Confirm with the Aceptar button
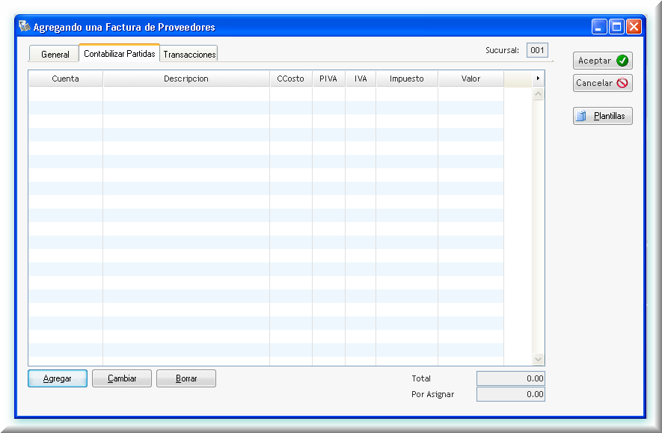Screen dimensions: 662x433 [602, 61]
